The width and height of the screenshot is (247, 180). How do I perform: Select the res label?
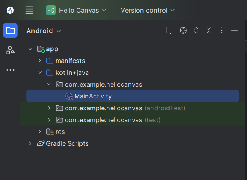click(x=60, y=132)
